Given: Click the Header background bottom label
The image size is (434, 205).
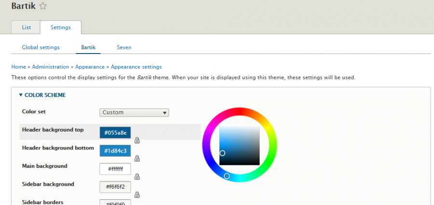Looking at the screenshot, I should point(58,148).
